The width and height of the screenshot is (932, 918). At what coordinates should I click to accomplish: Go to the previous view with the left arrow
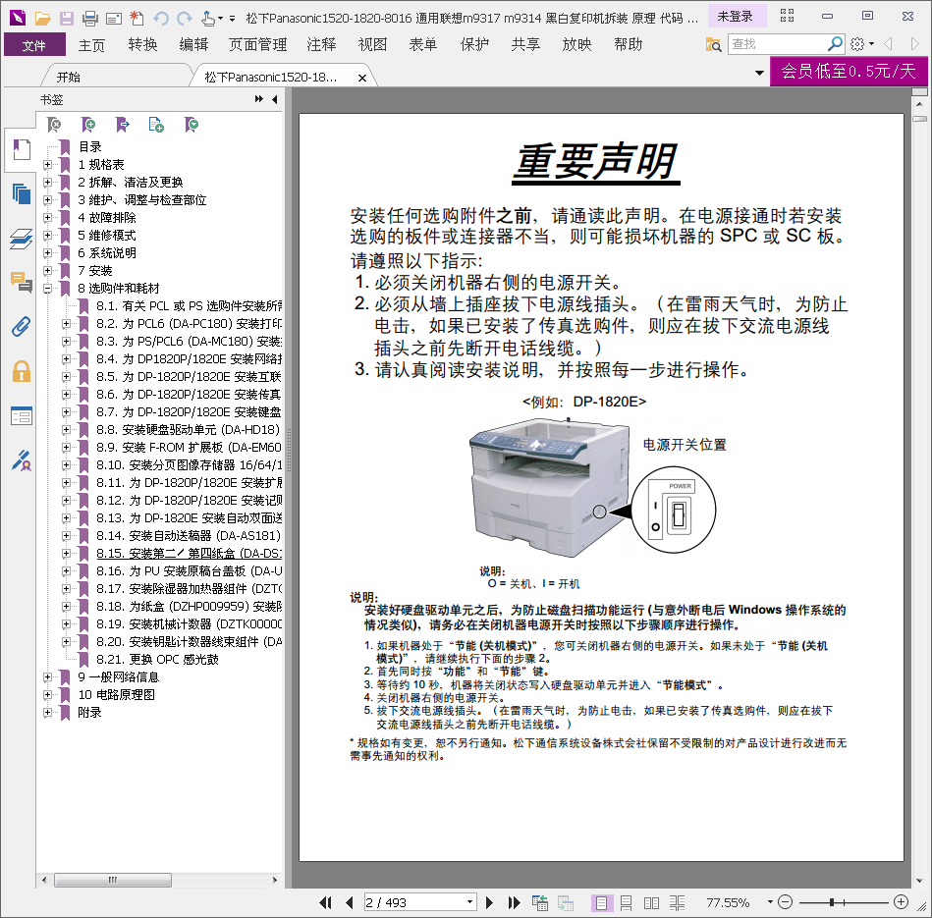(889, 43)
